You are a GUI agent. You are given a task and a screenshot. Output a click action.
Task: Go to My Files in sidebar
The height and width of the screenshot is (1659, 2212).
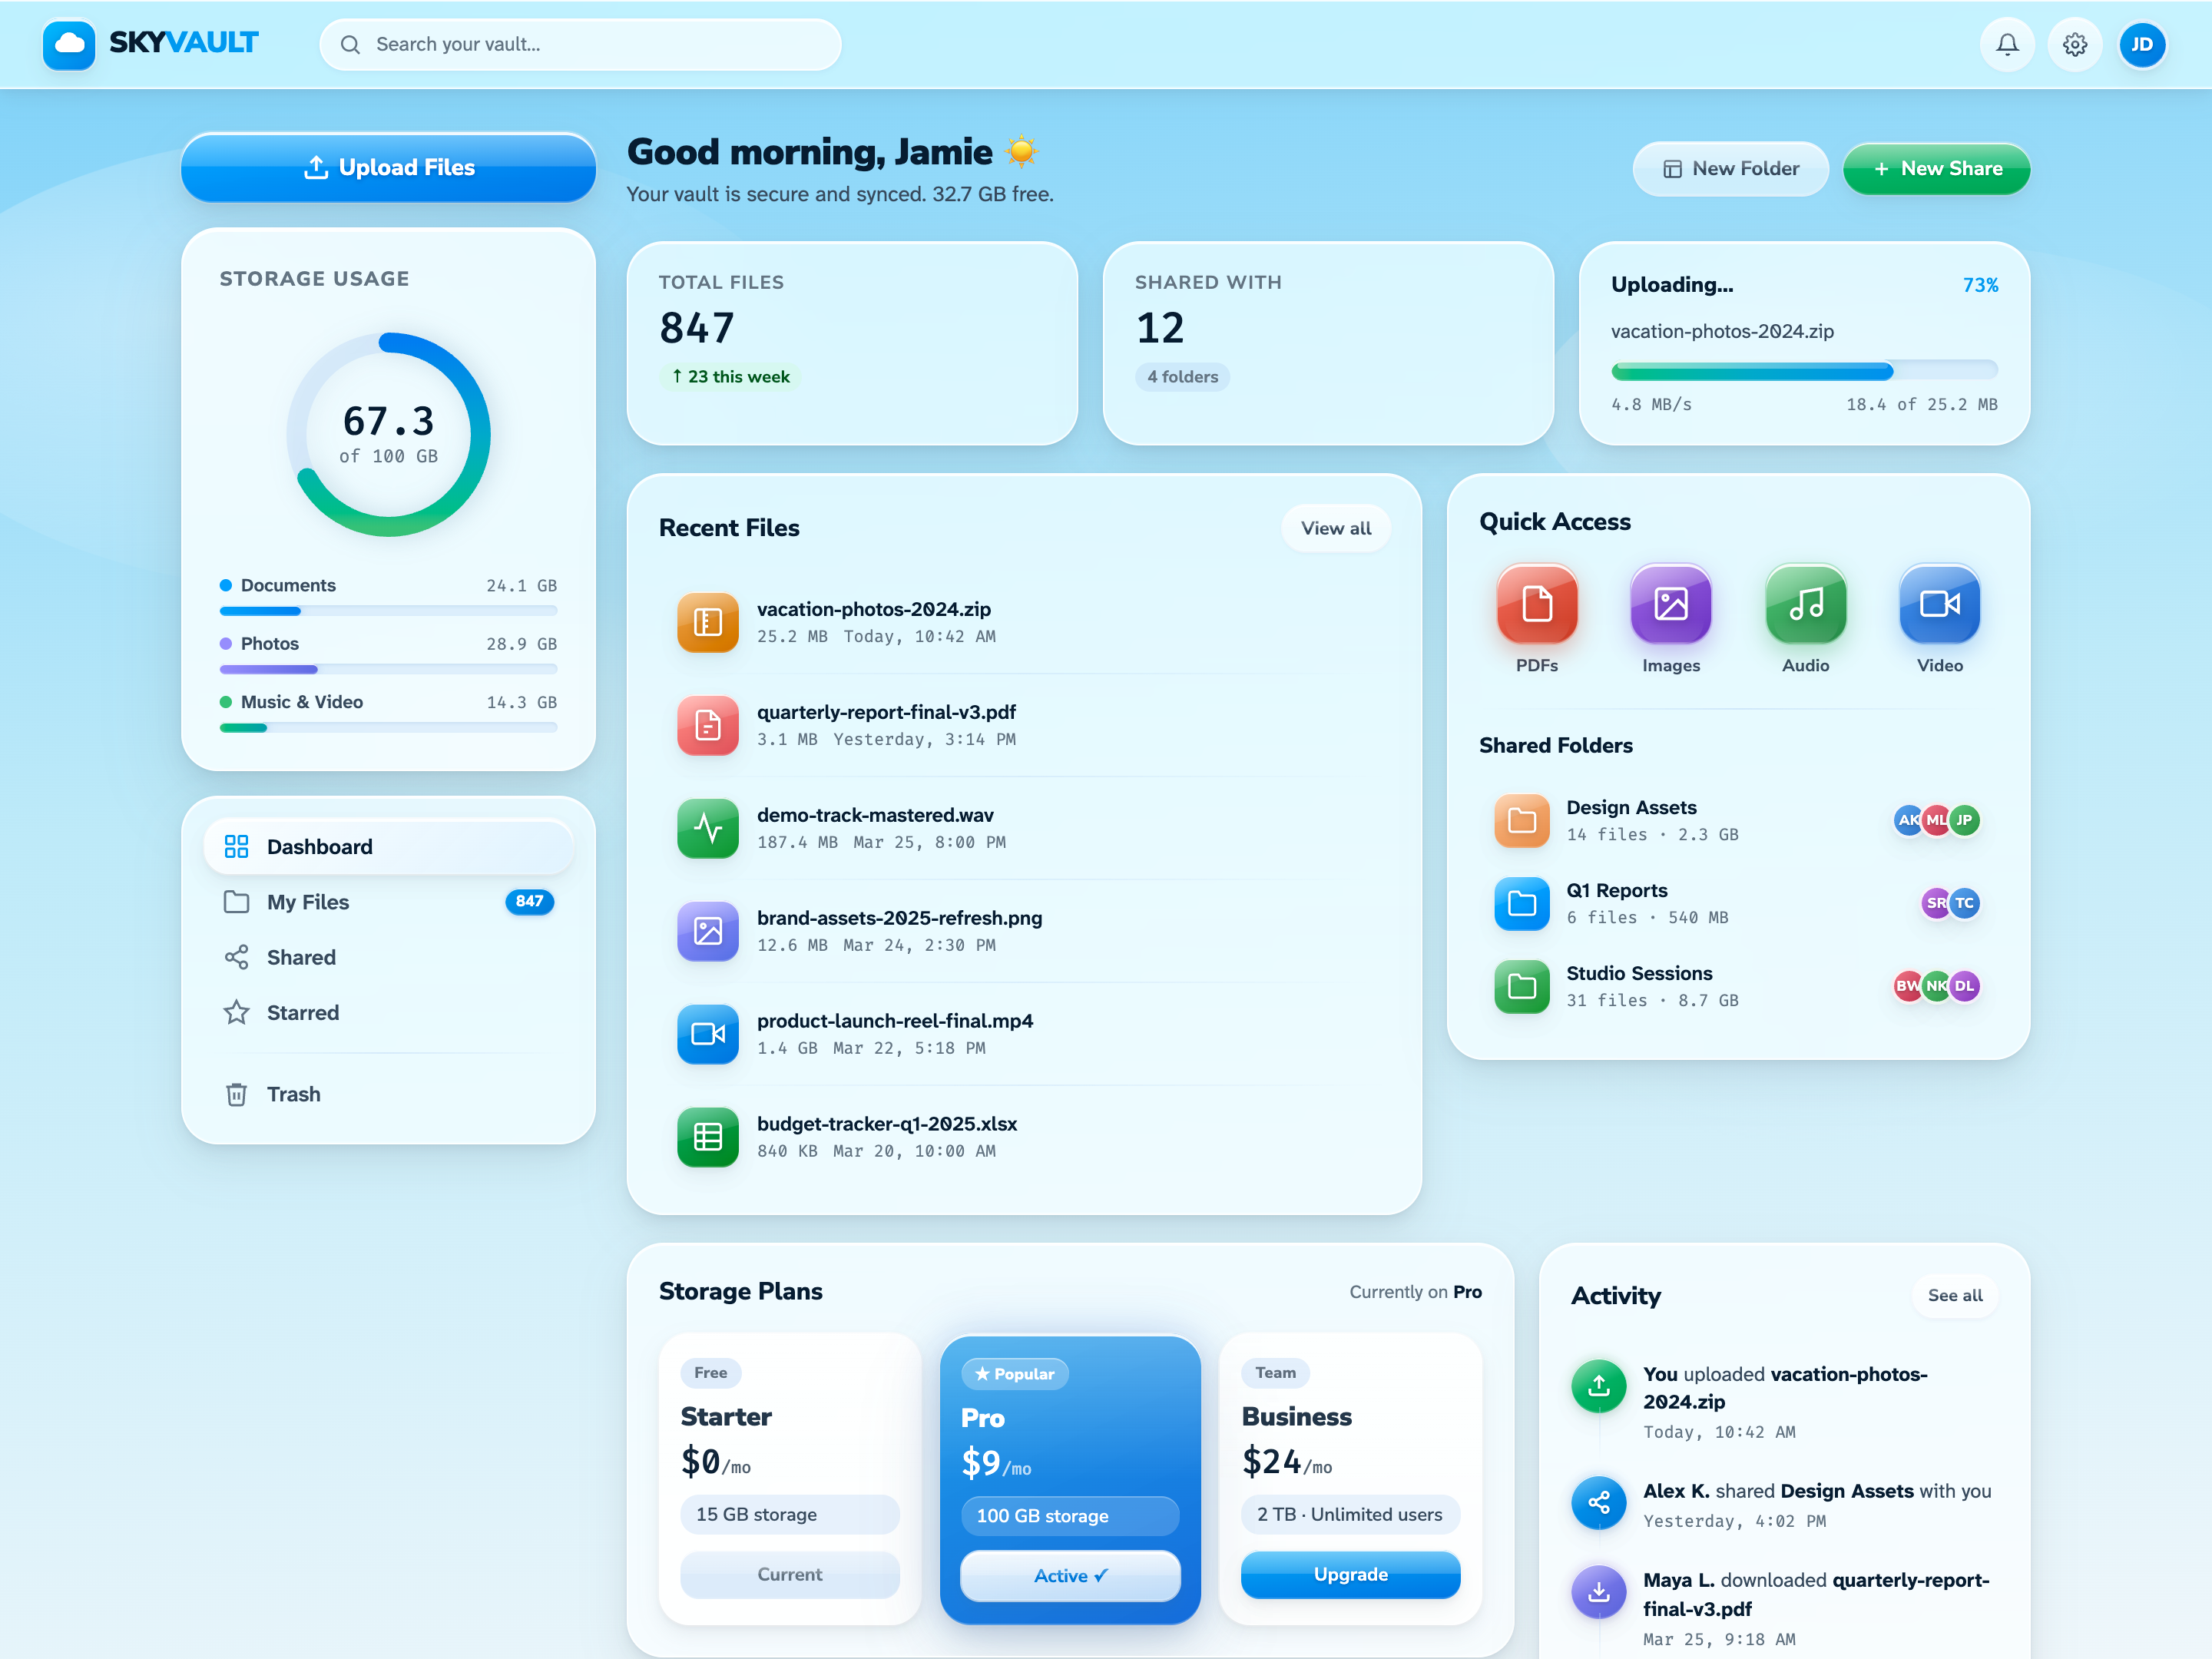(308, 902)
